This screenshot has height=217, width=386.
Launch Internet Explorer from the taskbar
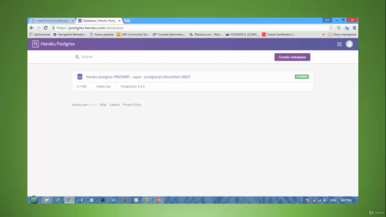click(x=58, y=200)
